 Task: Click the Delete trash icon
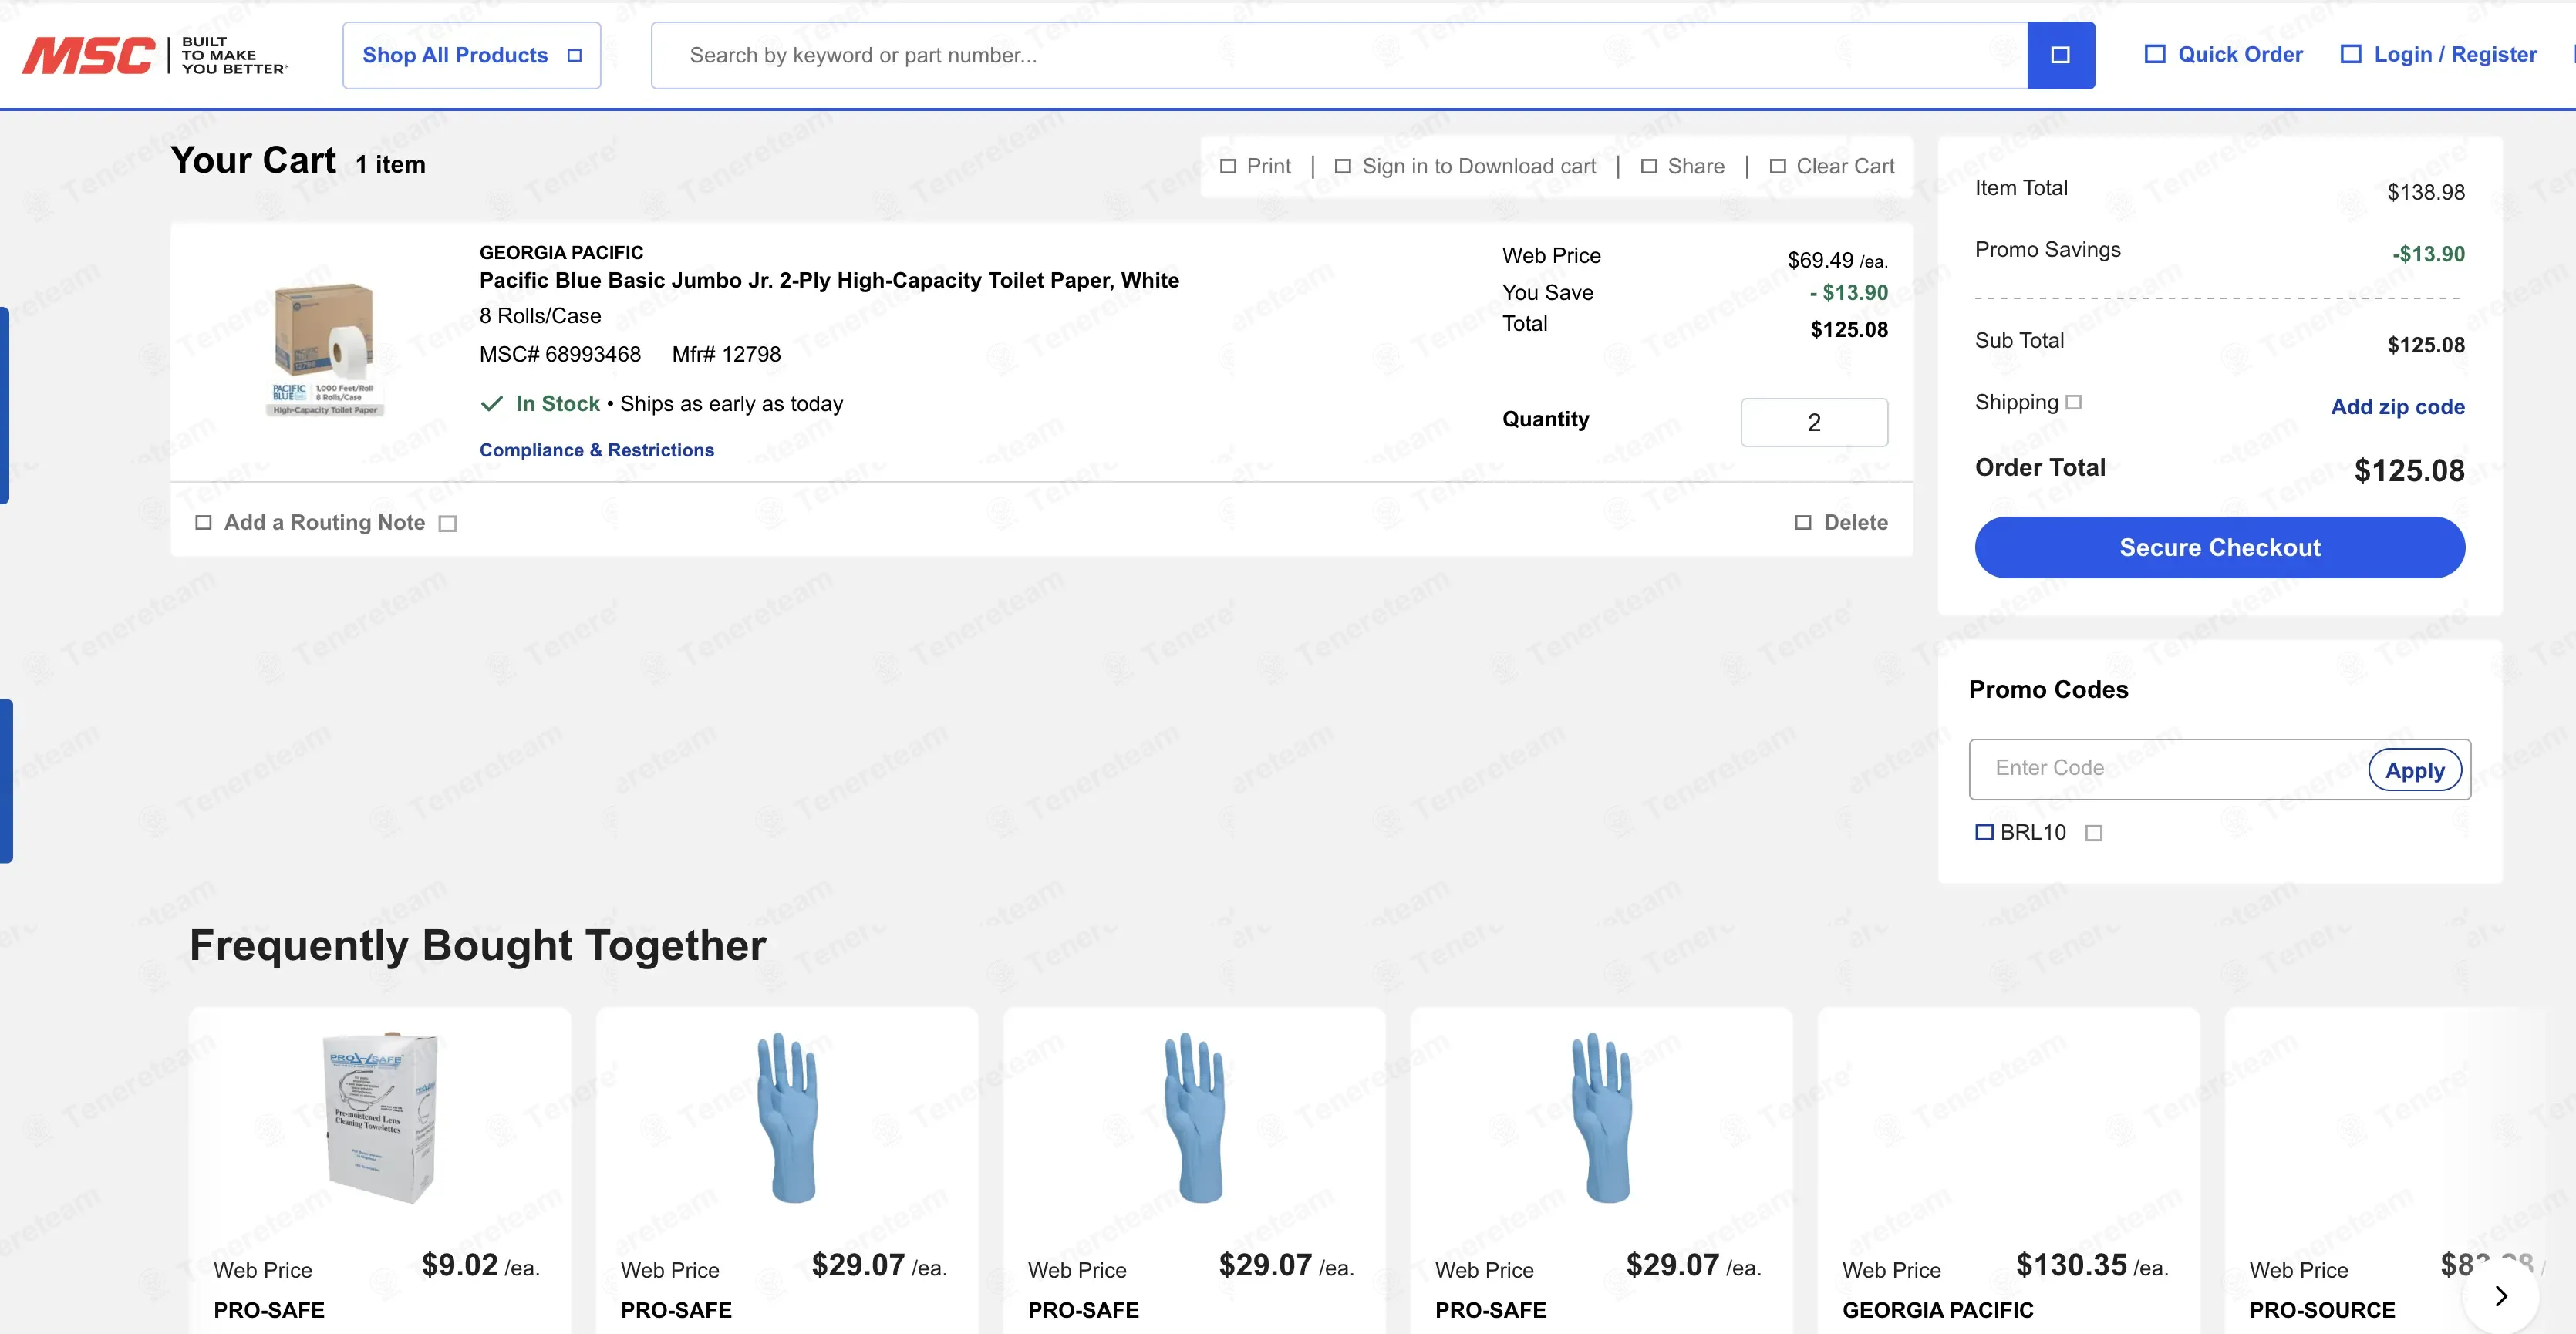point(1803,522)
